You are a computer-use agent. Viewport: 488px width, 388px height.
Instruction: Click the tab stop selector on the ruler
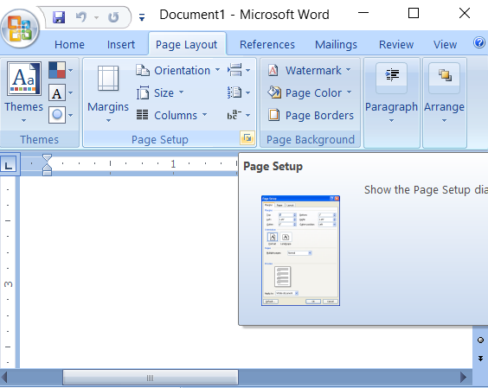(9, 164)
